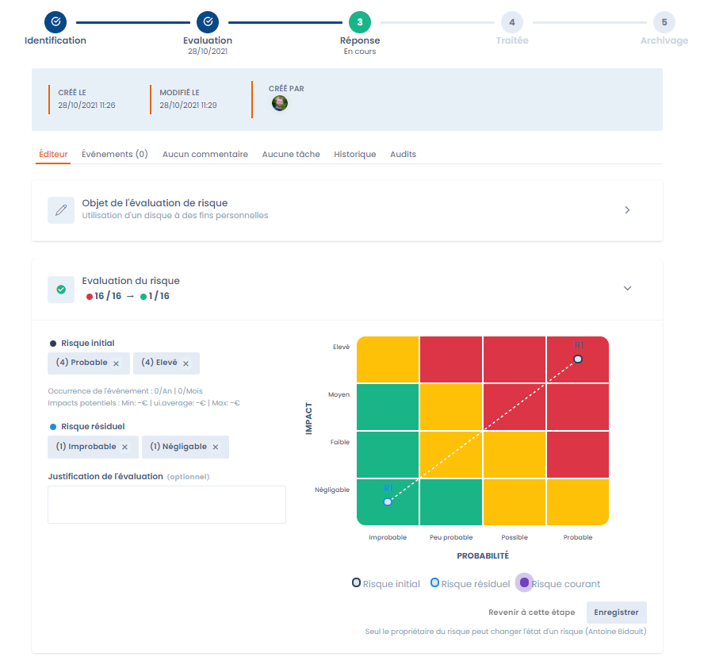
Task: Click the Justification de l'évaluation text field
Action: (166, 505)
